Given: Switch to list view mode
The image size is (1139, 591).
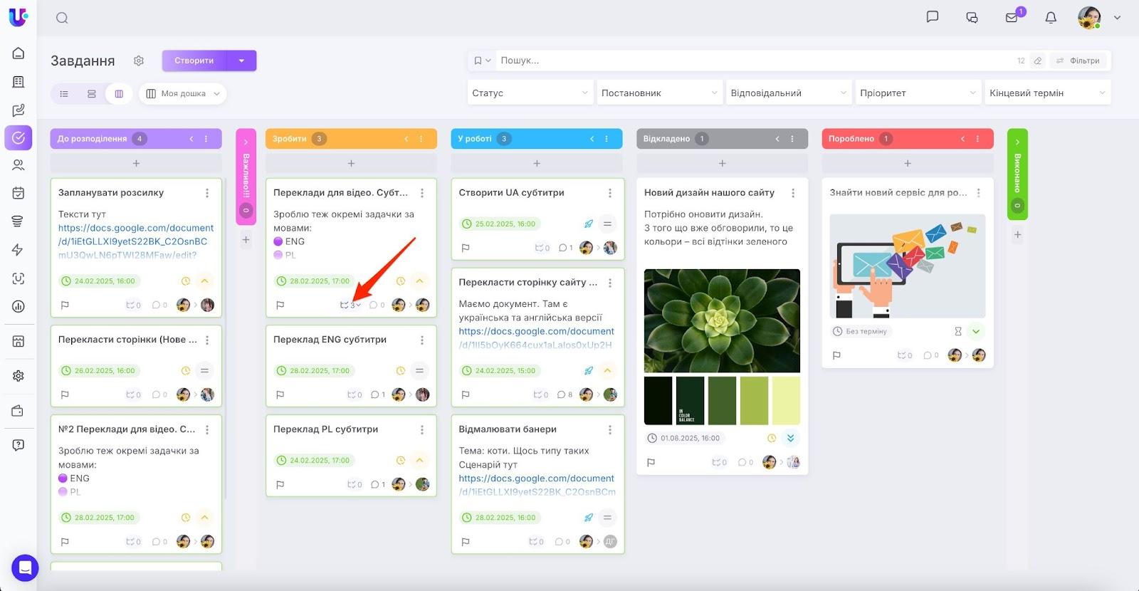Looking at the screenshot, I should 64,93.
